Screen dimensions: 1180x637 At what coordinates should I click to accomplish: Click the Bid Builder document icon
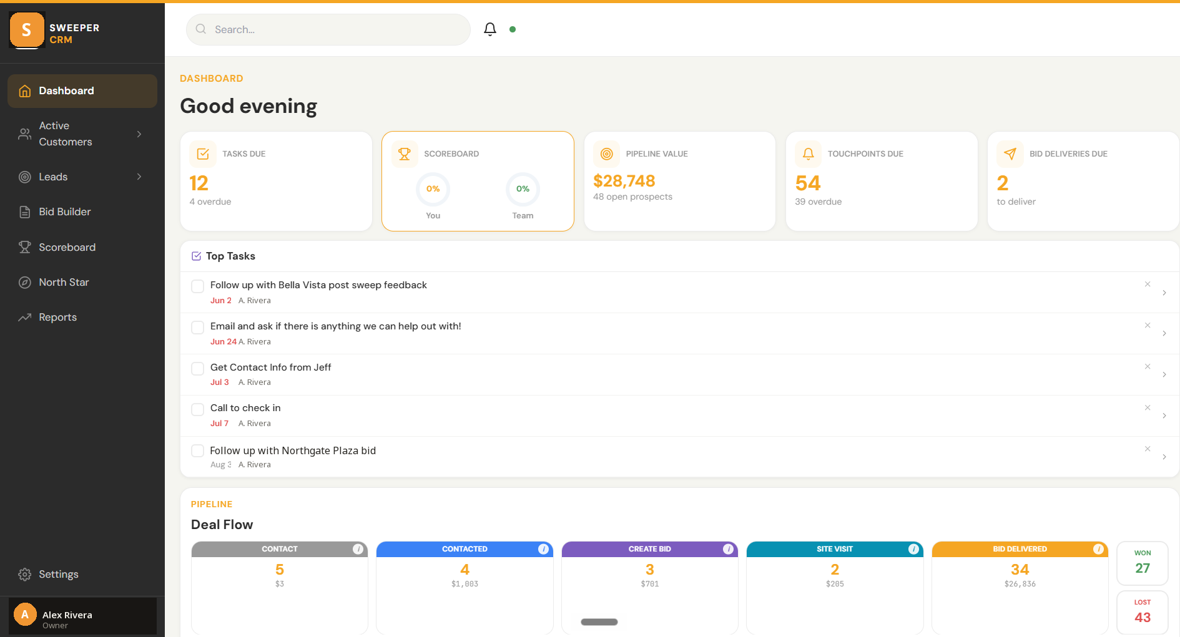click(x=25, y=212)
